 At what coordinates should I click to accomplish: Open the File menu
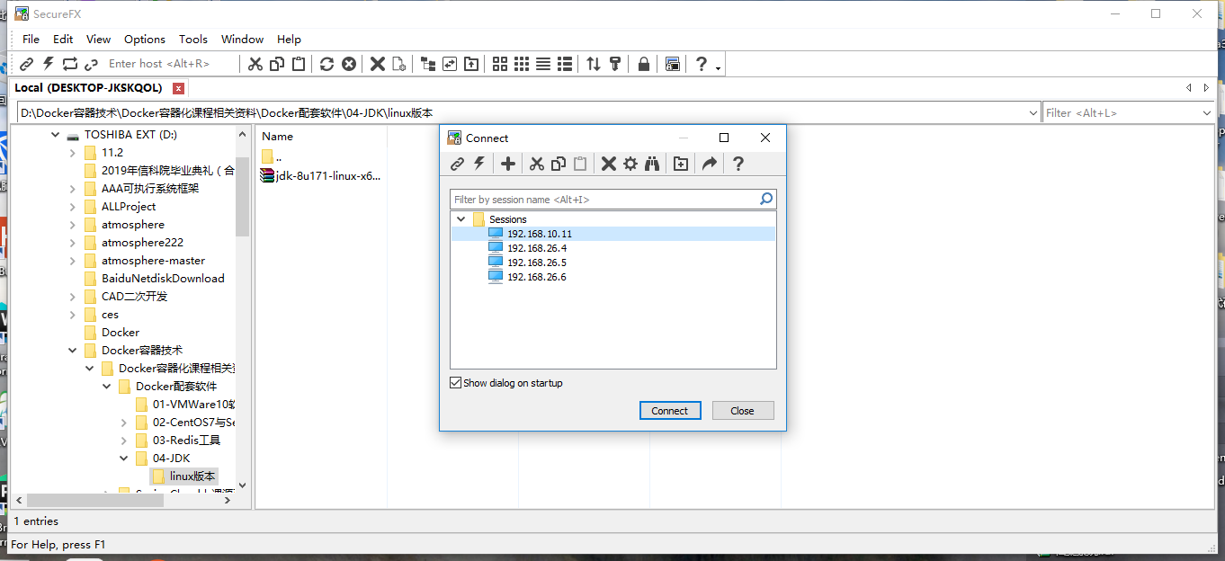tap(31, 40)
